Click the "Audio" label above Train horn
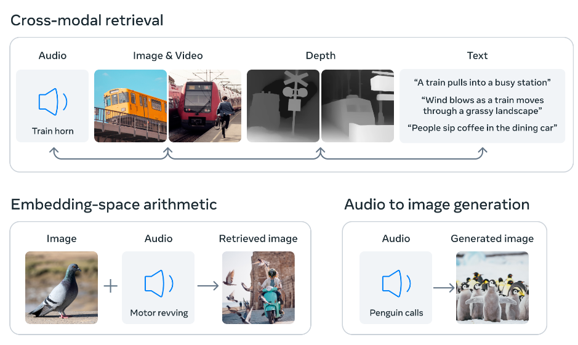 click(x=53, y=55)
